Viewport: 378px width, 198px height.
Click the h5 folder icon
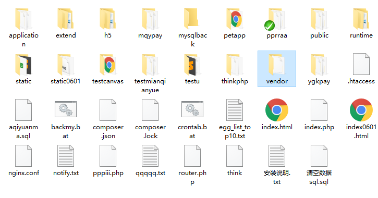click(108, 19)
